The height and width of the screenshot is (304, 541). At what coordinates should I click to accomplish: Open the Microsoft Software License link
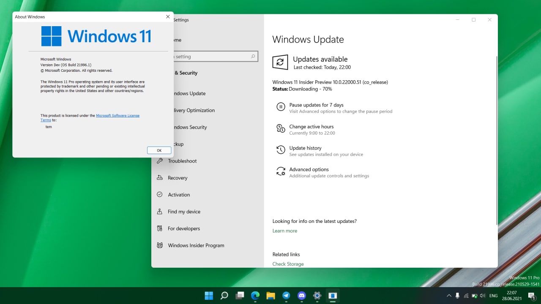coord(117,115)
